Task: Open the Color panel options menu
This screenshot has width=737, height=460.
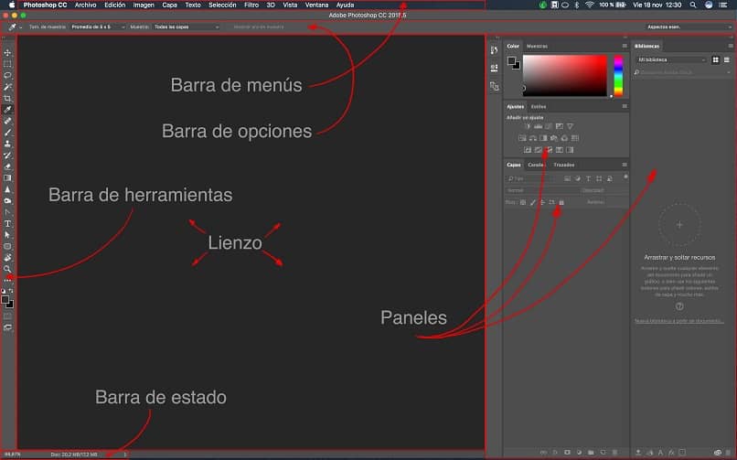Action: [x=625, y=46]
